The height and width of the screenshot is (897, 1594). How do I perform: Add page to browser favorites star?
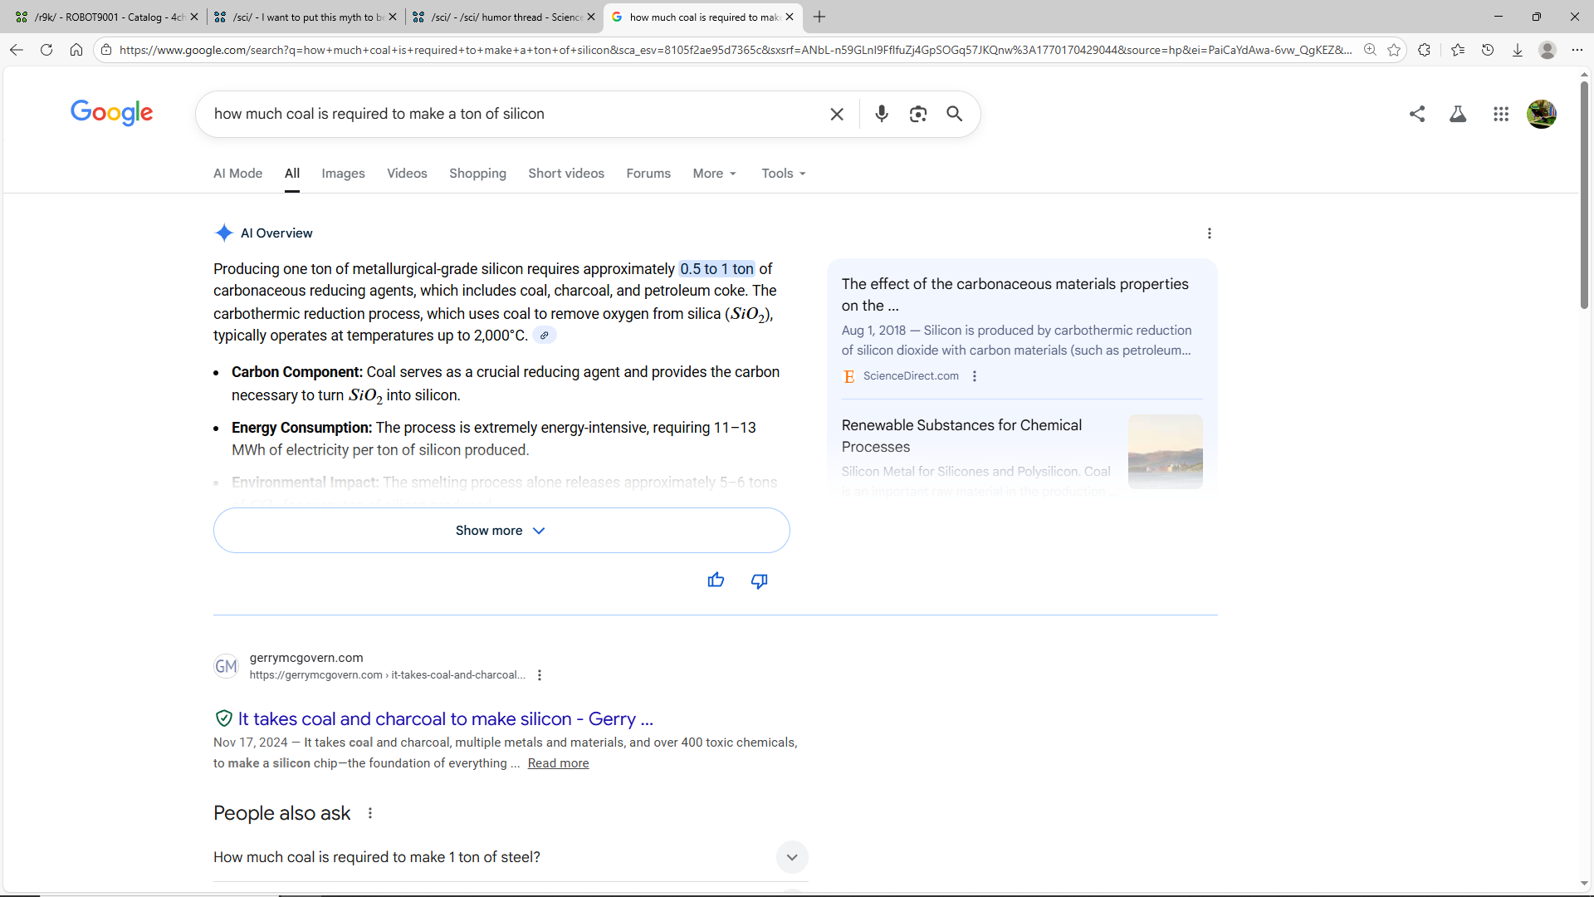(x=1394, y=50)
